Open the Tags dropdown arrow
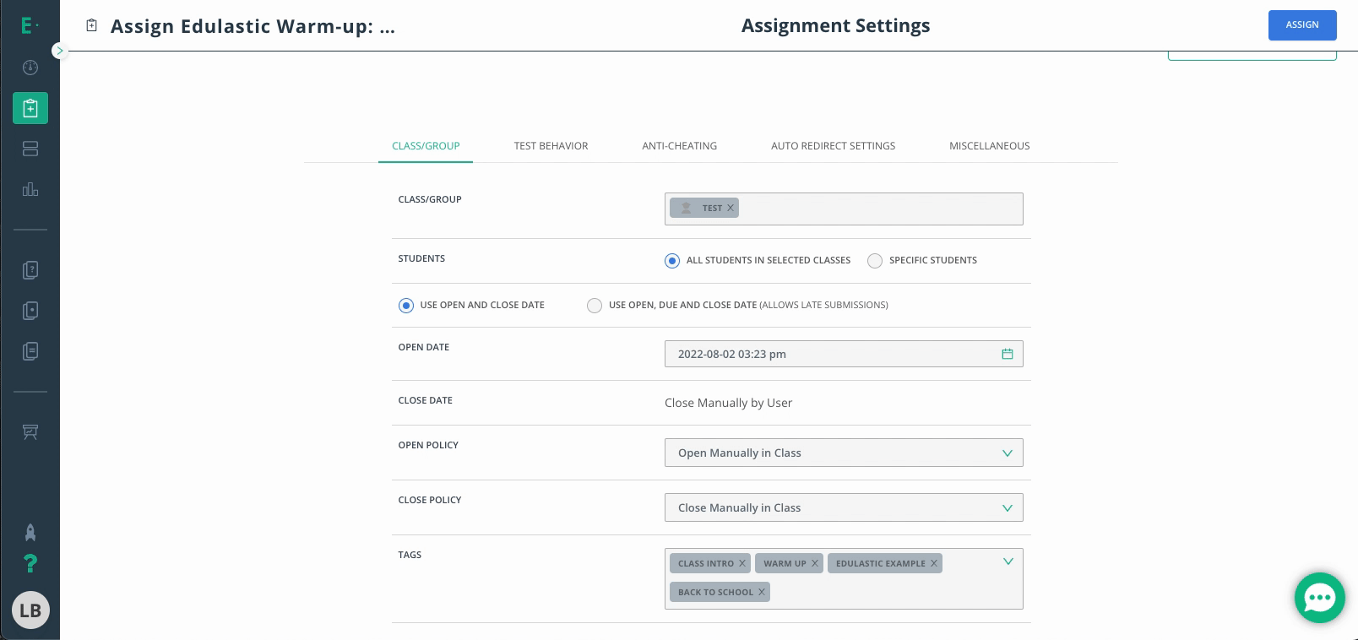1358x640 pixels. click(1008, 561)
